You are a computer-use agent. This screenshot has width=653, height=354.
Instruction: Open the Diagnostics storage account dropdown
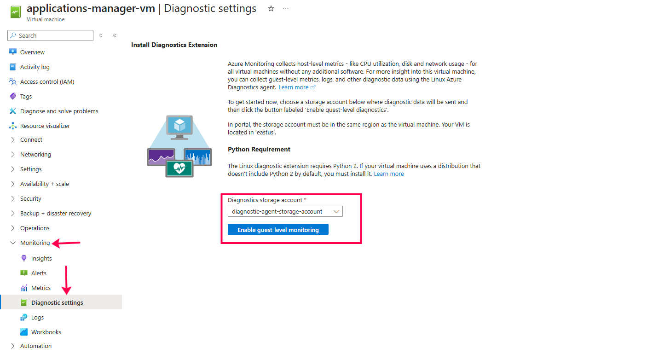[x=285, y=211]
